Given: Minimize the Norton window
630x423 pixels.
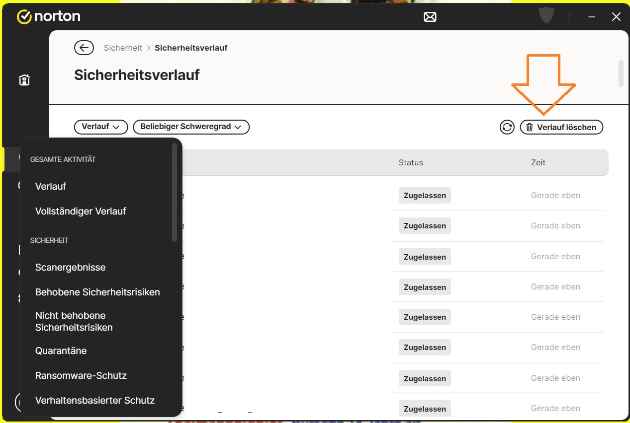Looking at the screenshot, I should click(592, 17).
